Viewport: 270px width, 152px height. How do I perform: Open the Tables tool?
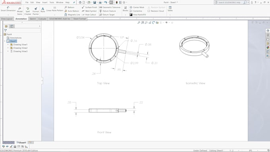pyautogui.click(x=170, y=9)
